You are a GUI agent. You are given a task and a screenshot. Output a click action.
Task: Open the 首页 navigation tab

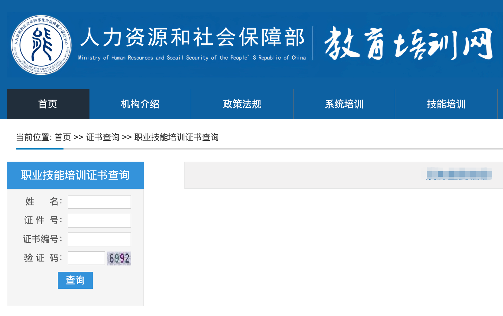(x=48, y=104)
